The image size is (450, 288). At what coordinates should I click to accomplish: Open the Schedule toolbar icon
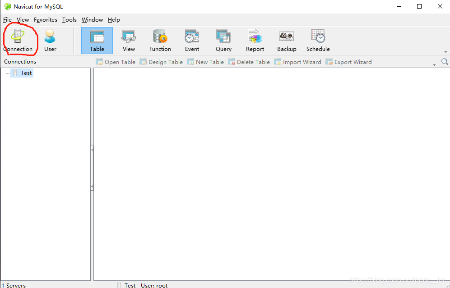318,40
